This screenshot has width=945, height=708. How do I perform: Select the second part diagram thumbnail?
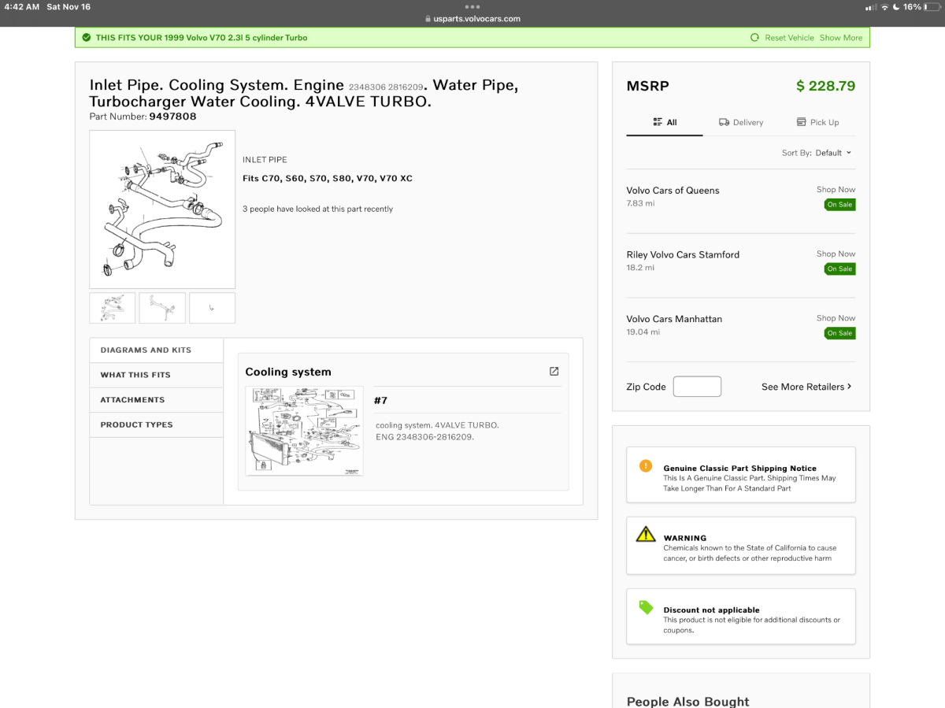click(x=162, y=308)
